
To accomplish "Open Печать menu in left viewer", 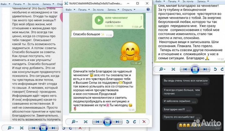I will click(x=17, y=4).
